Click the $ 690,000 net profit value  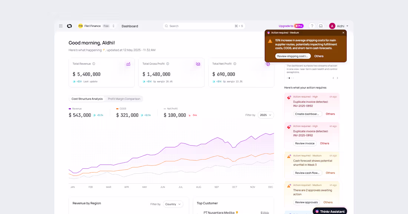224,74
